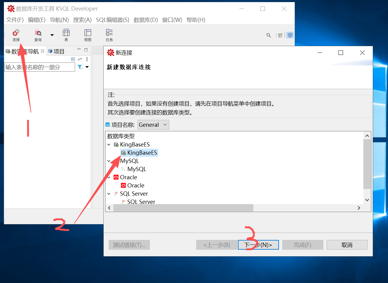Activate the search magnifier icon
388x283 pixels.
coord(269,35)
